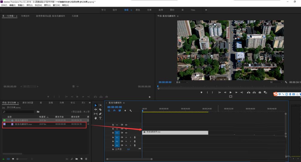Viewport: 301px width, 162px height.
Task: Click the Export Frame camera icon
Action: point(260,93)
